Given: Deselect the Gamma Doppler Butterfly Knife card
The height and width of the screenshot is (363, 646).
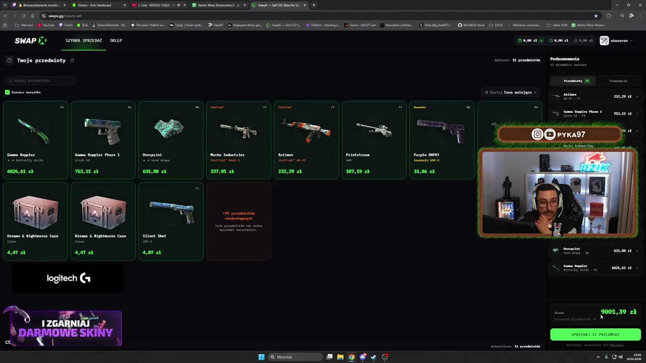Looking at the screenshot, I should [x=35, y=140].
